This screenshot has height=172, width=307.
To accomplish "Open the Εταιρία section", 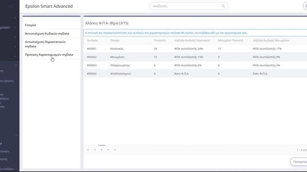I will pos(30,25).
